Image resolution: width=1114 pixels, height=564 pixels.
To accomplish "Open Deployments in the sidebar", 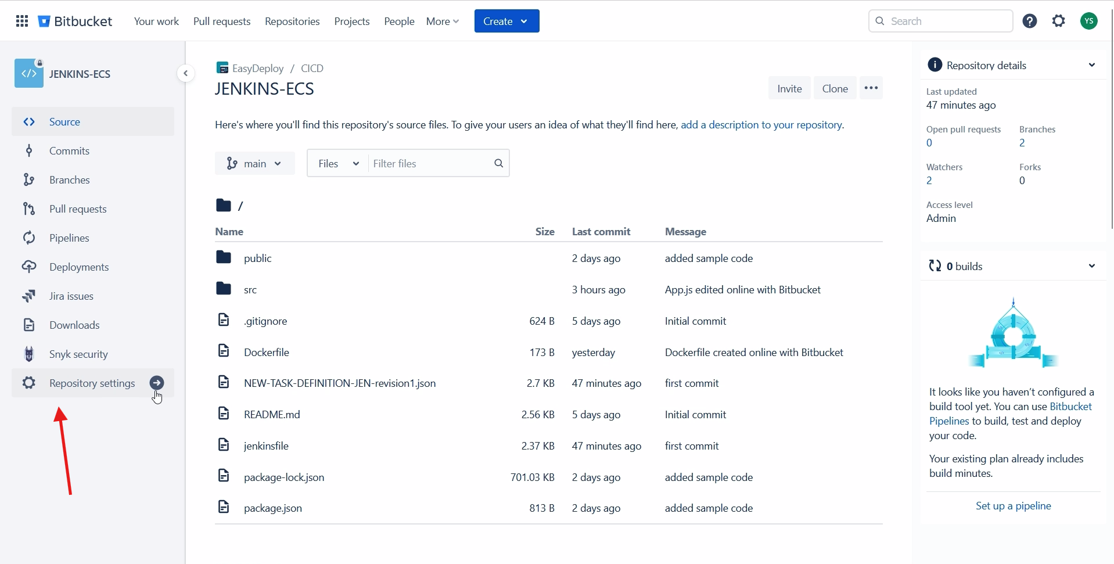I will 93,267.
